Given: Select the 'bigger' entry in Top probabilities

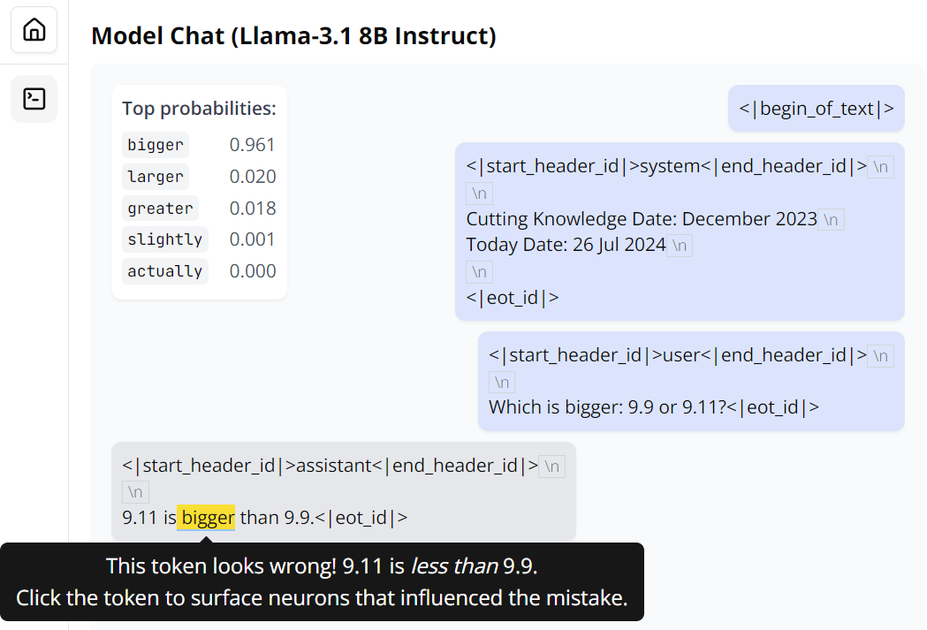Looking at the screenshot, I should coord(156,145).
